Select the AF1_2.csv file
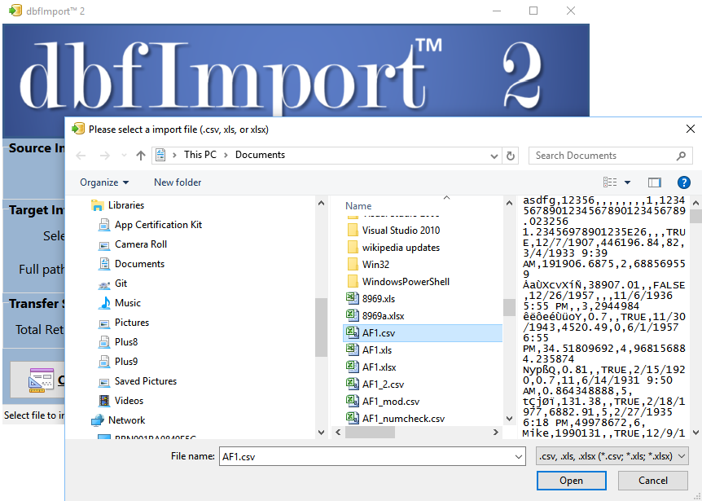Screen dimensions: 702x501 (x=383, y=385)
